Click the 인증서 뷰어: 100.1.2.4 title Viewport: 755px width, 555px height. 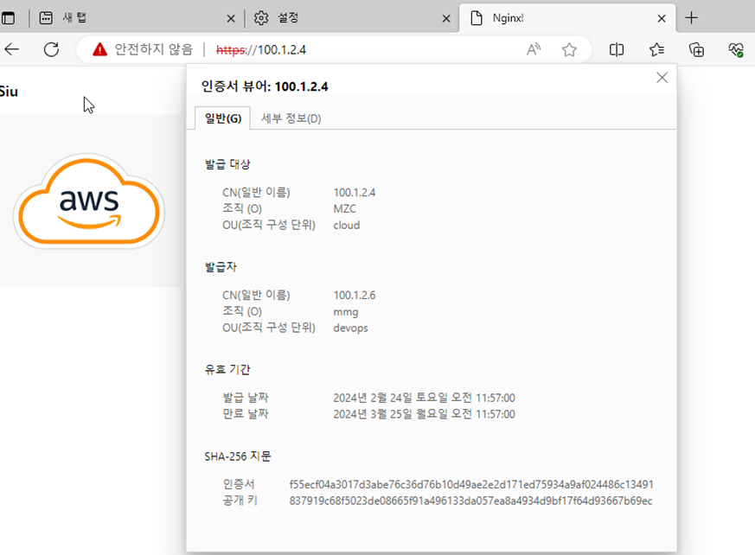pos(265,86)
